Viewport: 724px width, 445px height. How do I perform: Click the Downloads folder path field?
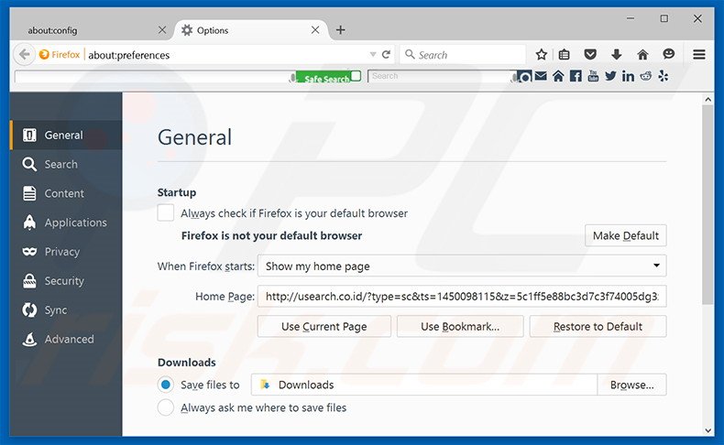tap(424, 385)
